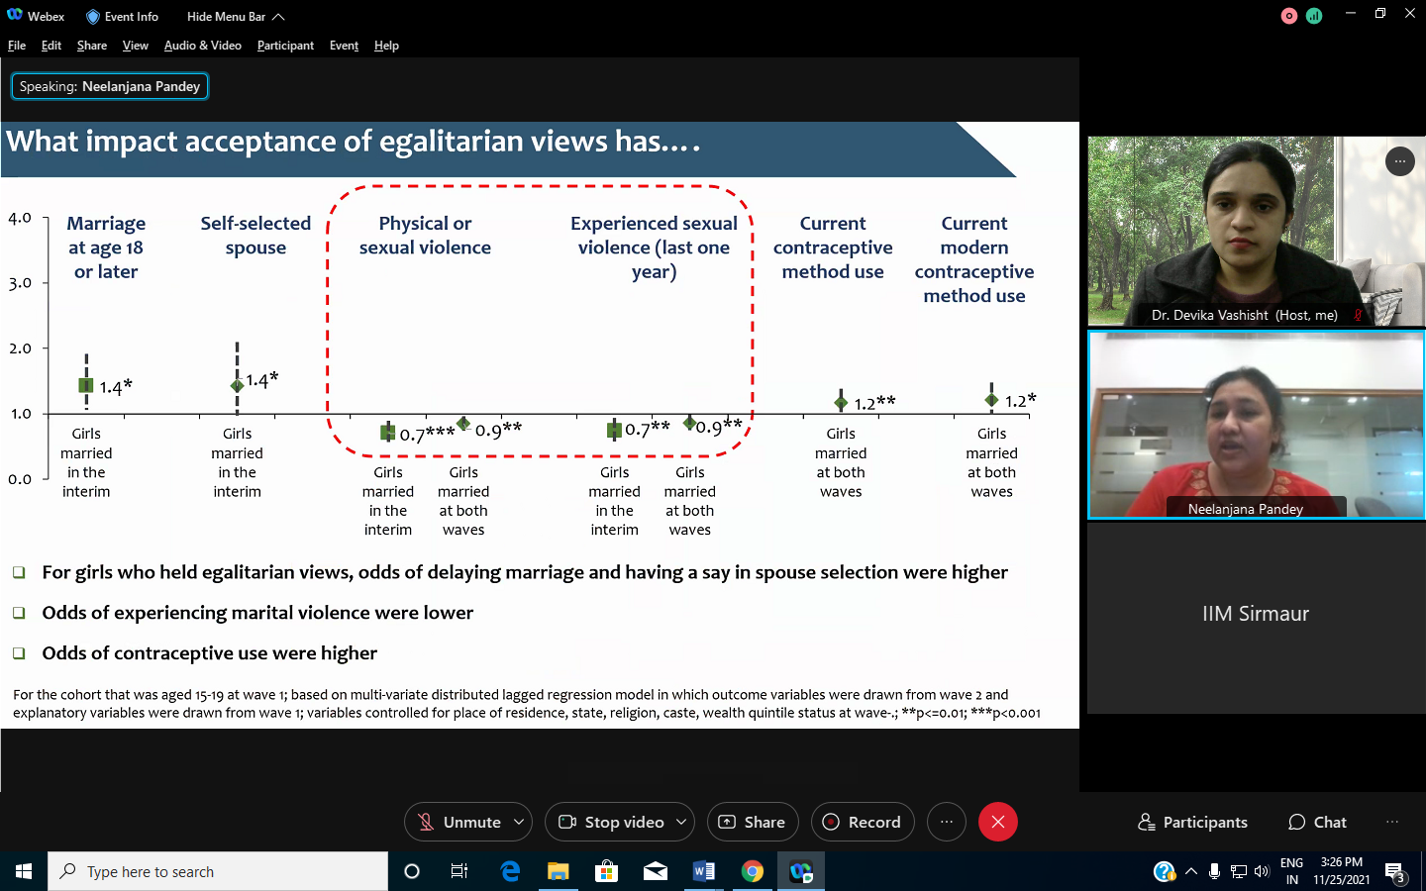Click the Share button
Image resolution: width=1426 pixels, height=891 pixels.
(752, 822)
